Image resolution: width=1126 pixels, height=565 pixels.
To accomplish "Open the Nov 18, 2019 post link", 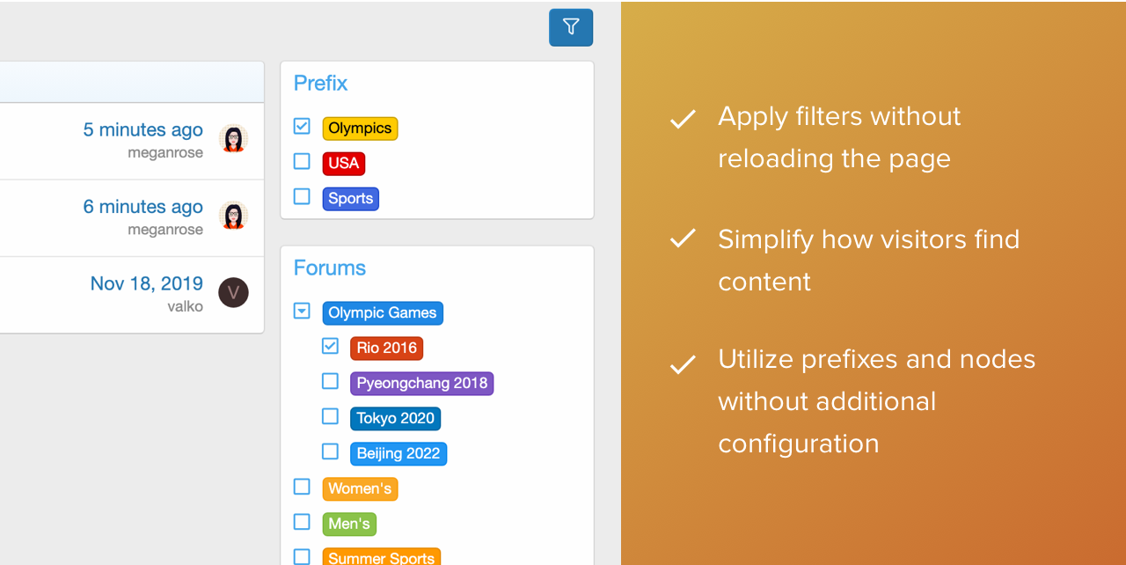I will 146,283.
